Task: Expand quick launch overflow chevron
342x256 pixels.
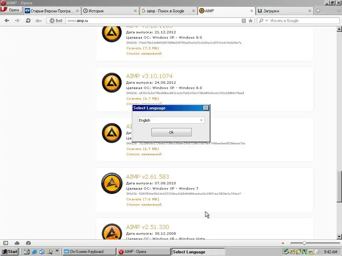Action: click(57, 251)
